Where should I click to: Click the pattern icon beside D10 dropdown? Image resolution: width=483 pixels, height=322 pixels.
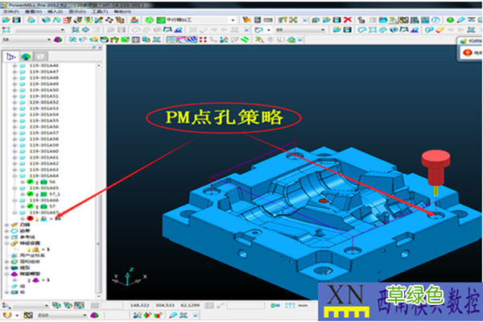[28, 316]
